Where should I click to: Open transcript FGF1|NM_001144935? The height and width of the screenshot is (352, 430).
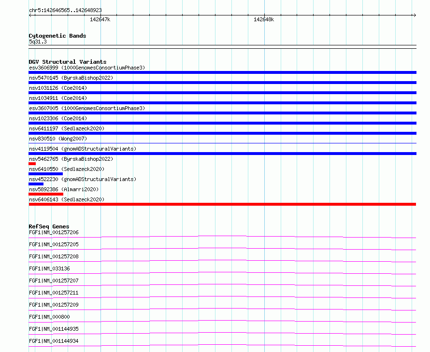point(54,329)
